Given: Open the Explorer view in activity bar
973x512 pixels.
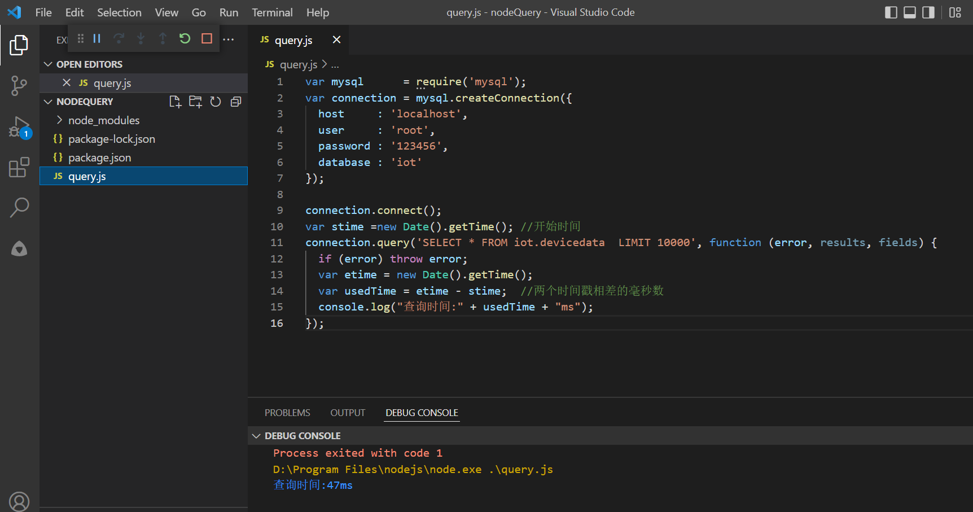Looking at the screenshot, I should click(19, 45).
